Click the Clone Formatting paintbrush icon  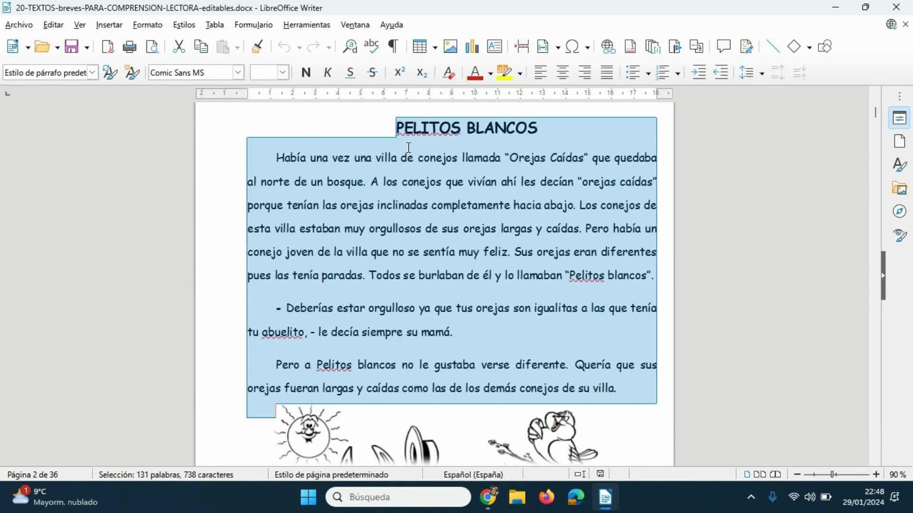point(257,47)
